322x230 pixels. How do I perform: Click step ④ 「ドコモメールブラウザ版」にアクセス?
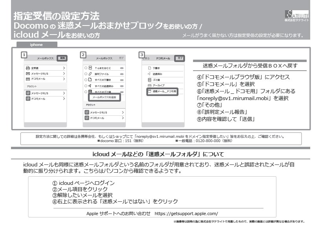click(x=243, y=77)
